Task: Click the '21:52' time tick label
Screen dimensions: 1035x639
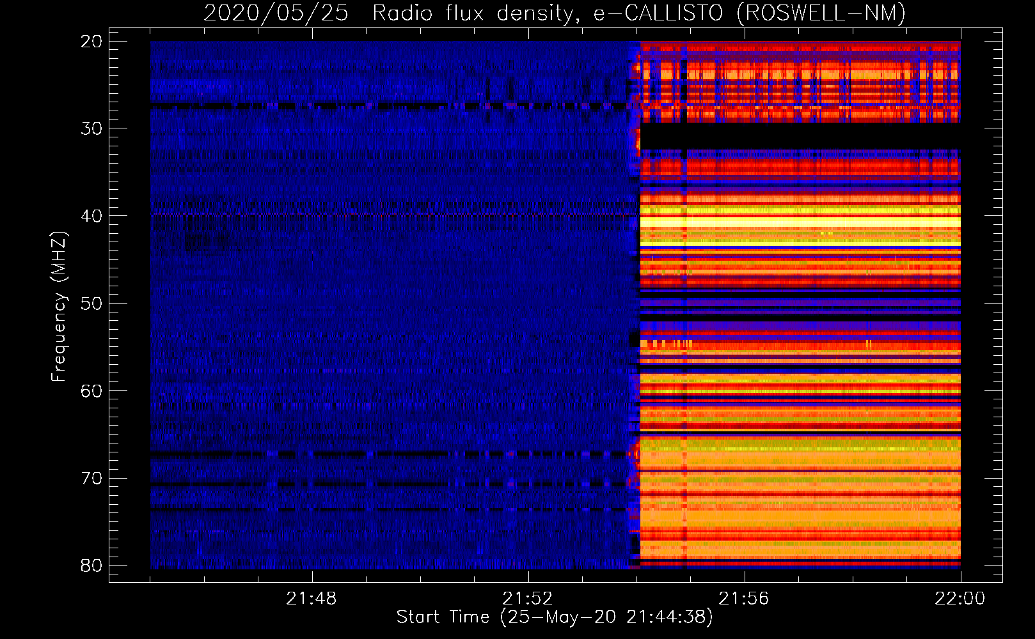Action: pyautogui.click(x=528, y=599)
